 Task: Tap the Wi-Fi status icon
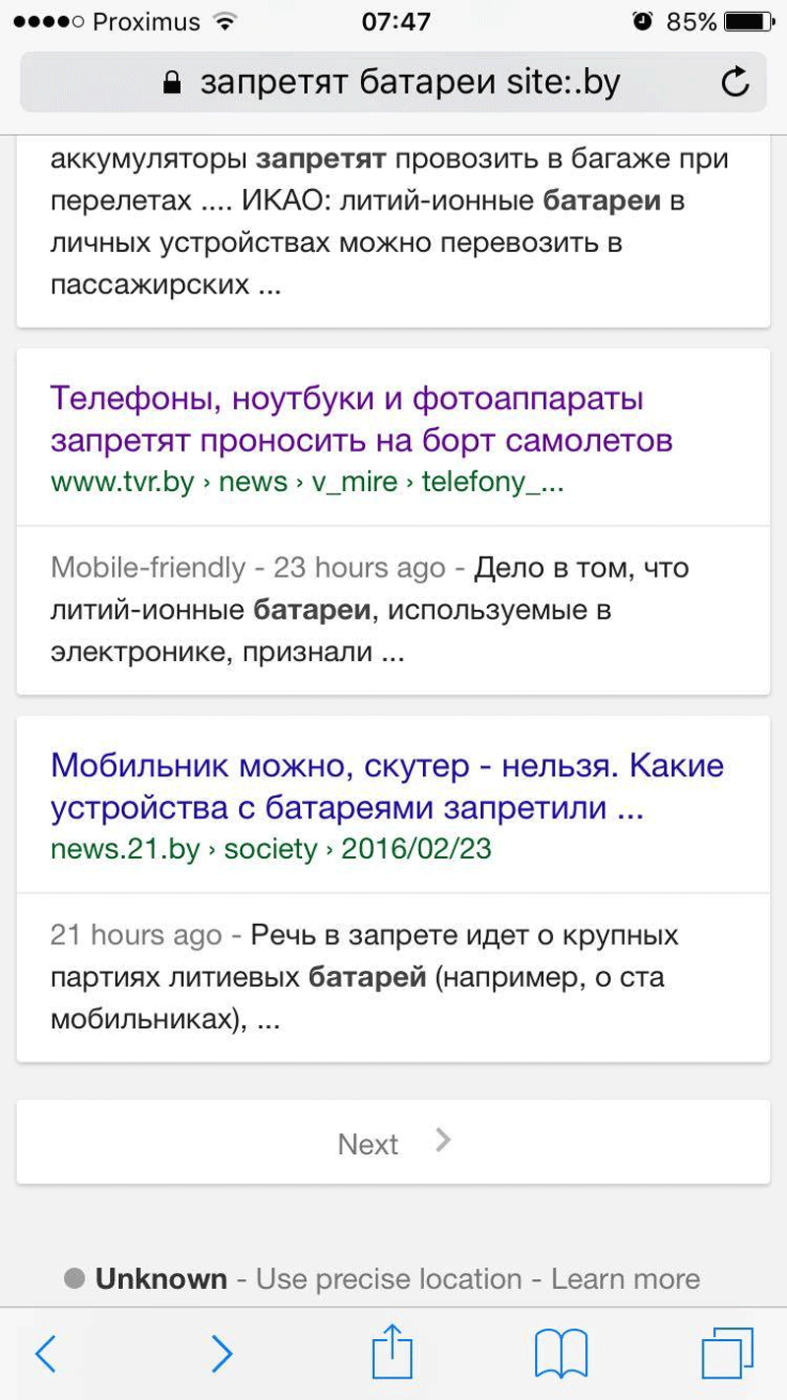[x=225, y=21]
